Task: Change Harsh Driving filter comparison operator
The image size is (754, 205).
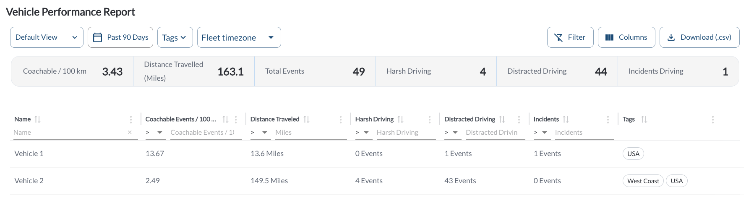Action: tap(362, 132)
